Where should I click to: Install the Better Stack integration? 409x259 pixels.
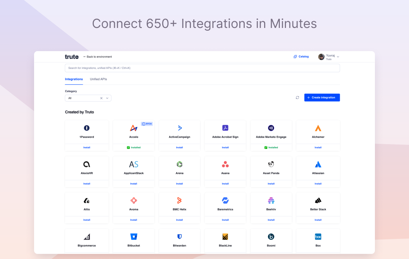click(318, 220)
